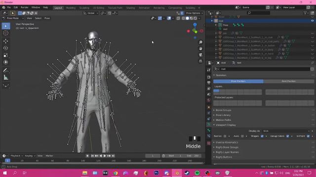316x177 pixels.
Task: Open Blender app in Windows taskbar
Action: click(177, 173)
